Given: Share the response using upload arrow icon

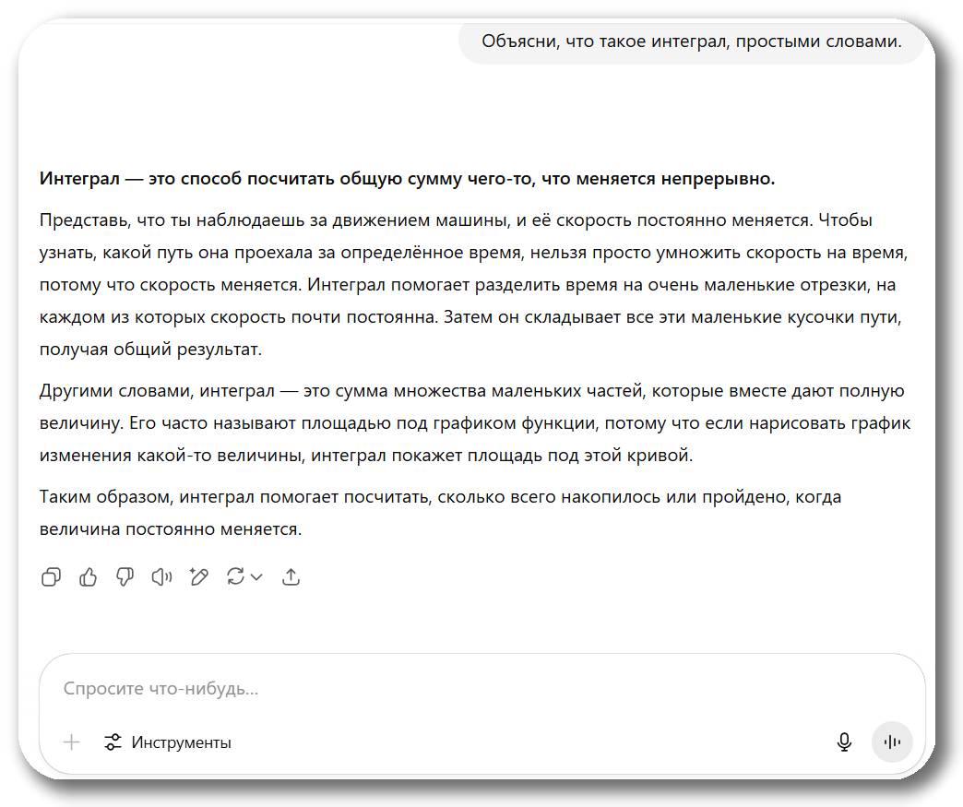Looking at the screenshot, I should pyautogui.click(x=291, y=577).
